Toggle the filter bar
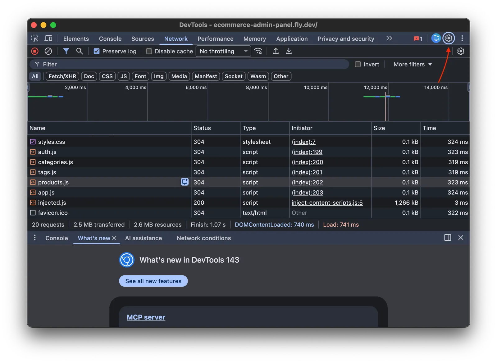The width and height of the screenshot is (497, 363). click(x=66, y=51)
